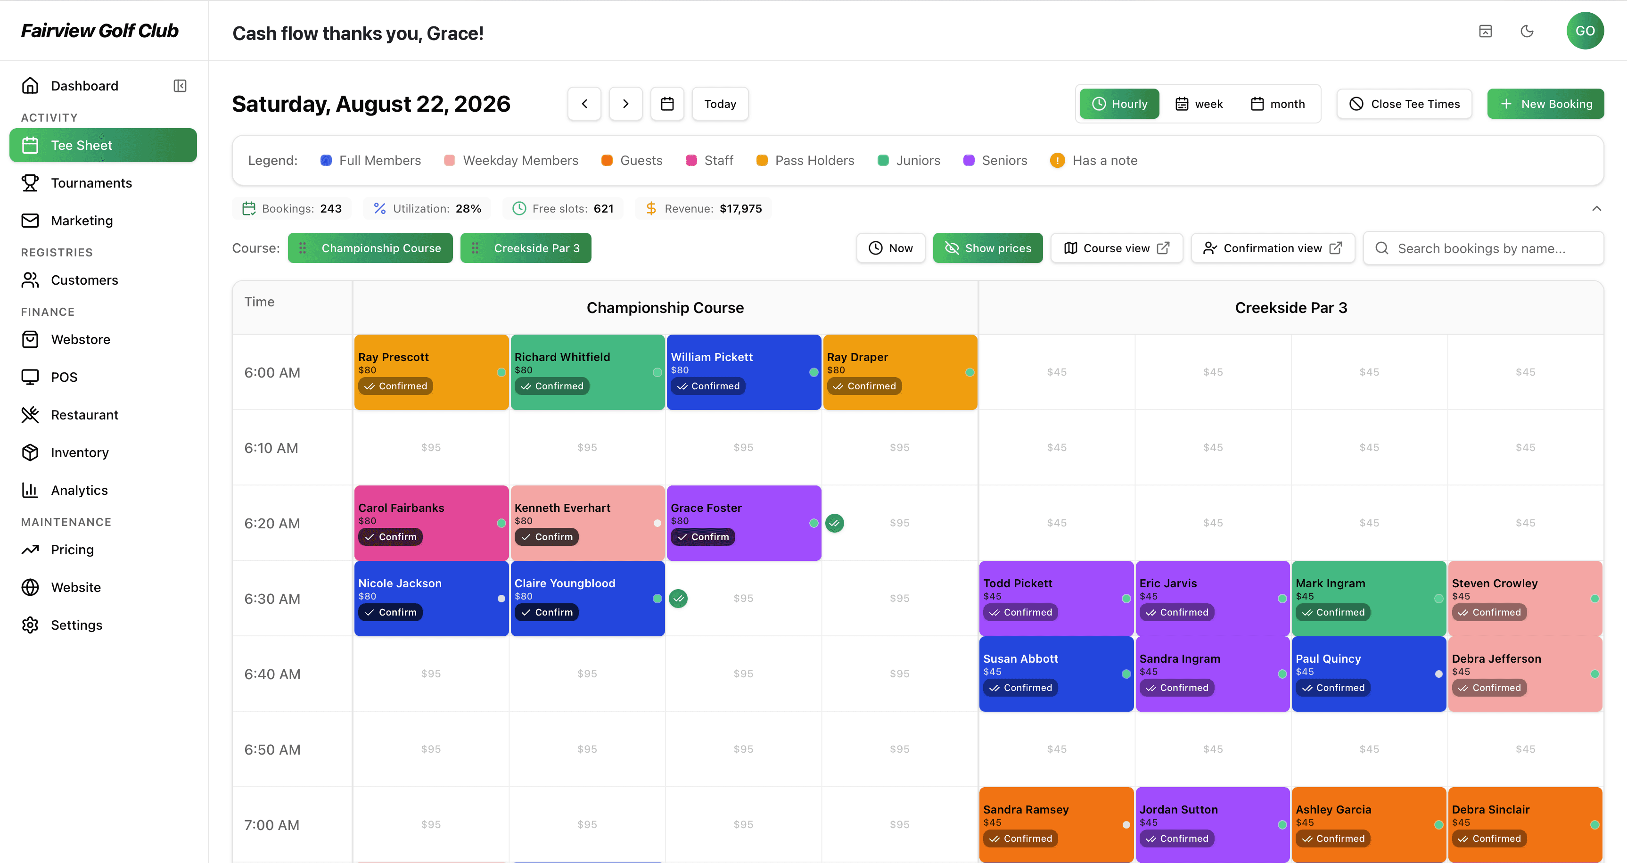Click the Bookings calendar stat icon
Viewport: 1627px width, 863px height.
[x=249, y=208]
